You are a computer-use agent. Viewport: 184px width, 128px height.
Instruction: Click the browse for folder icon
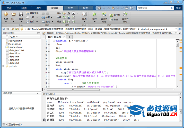tap(17, 29)
